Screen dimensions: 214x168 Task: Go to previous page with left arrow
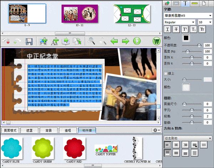[114, 41]
